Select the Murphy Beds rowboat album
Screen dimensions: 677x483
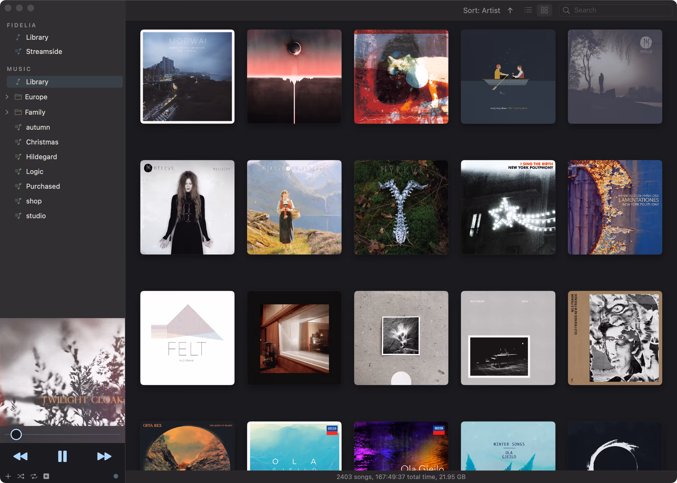coord(508,76)
